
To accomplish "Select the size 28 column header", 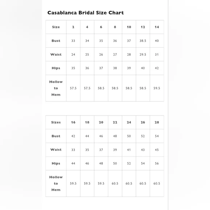I will 157,122.
